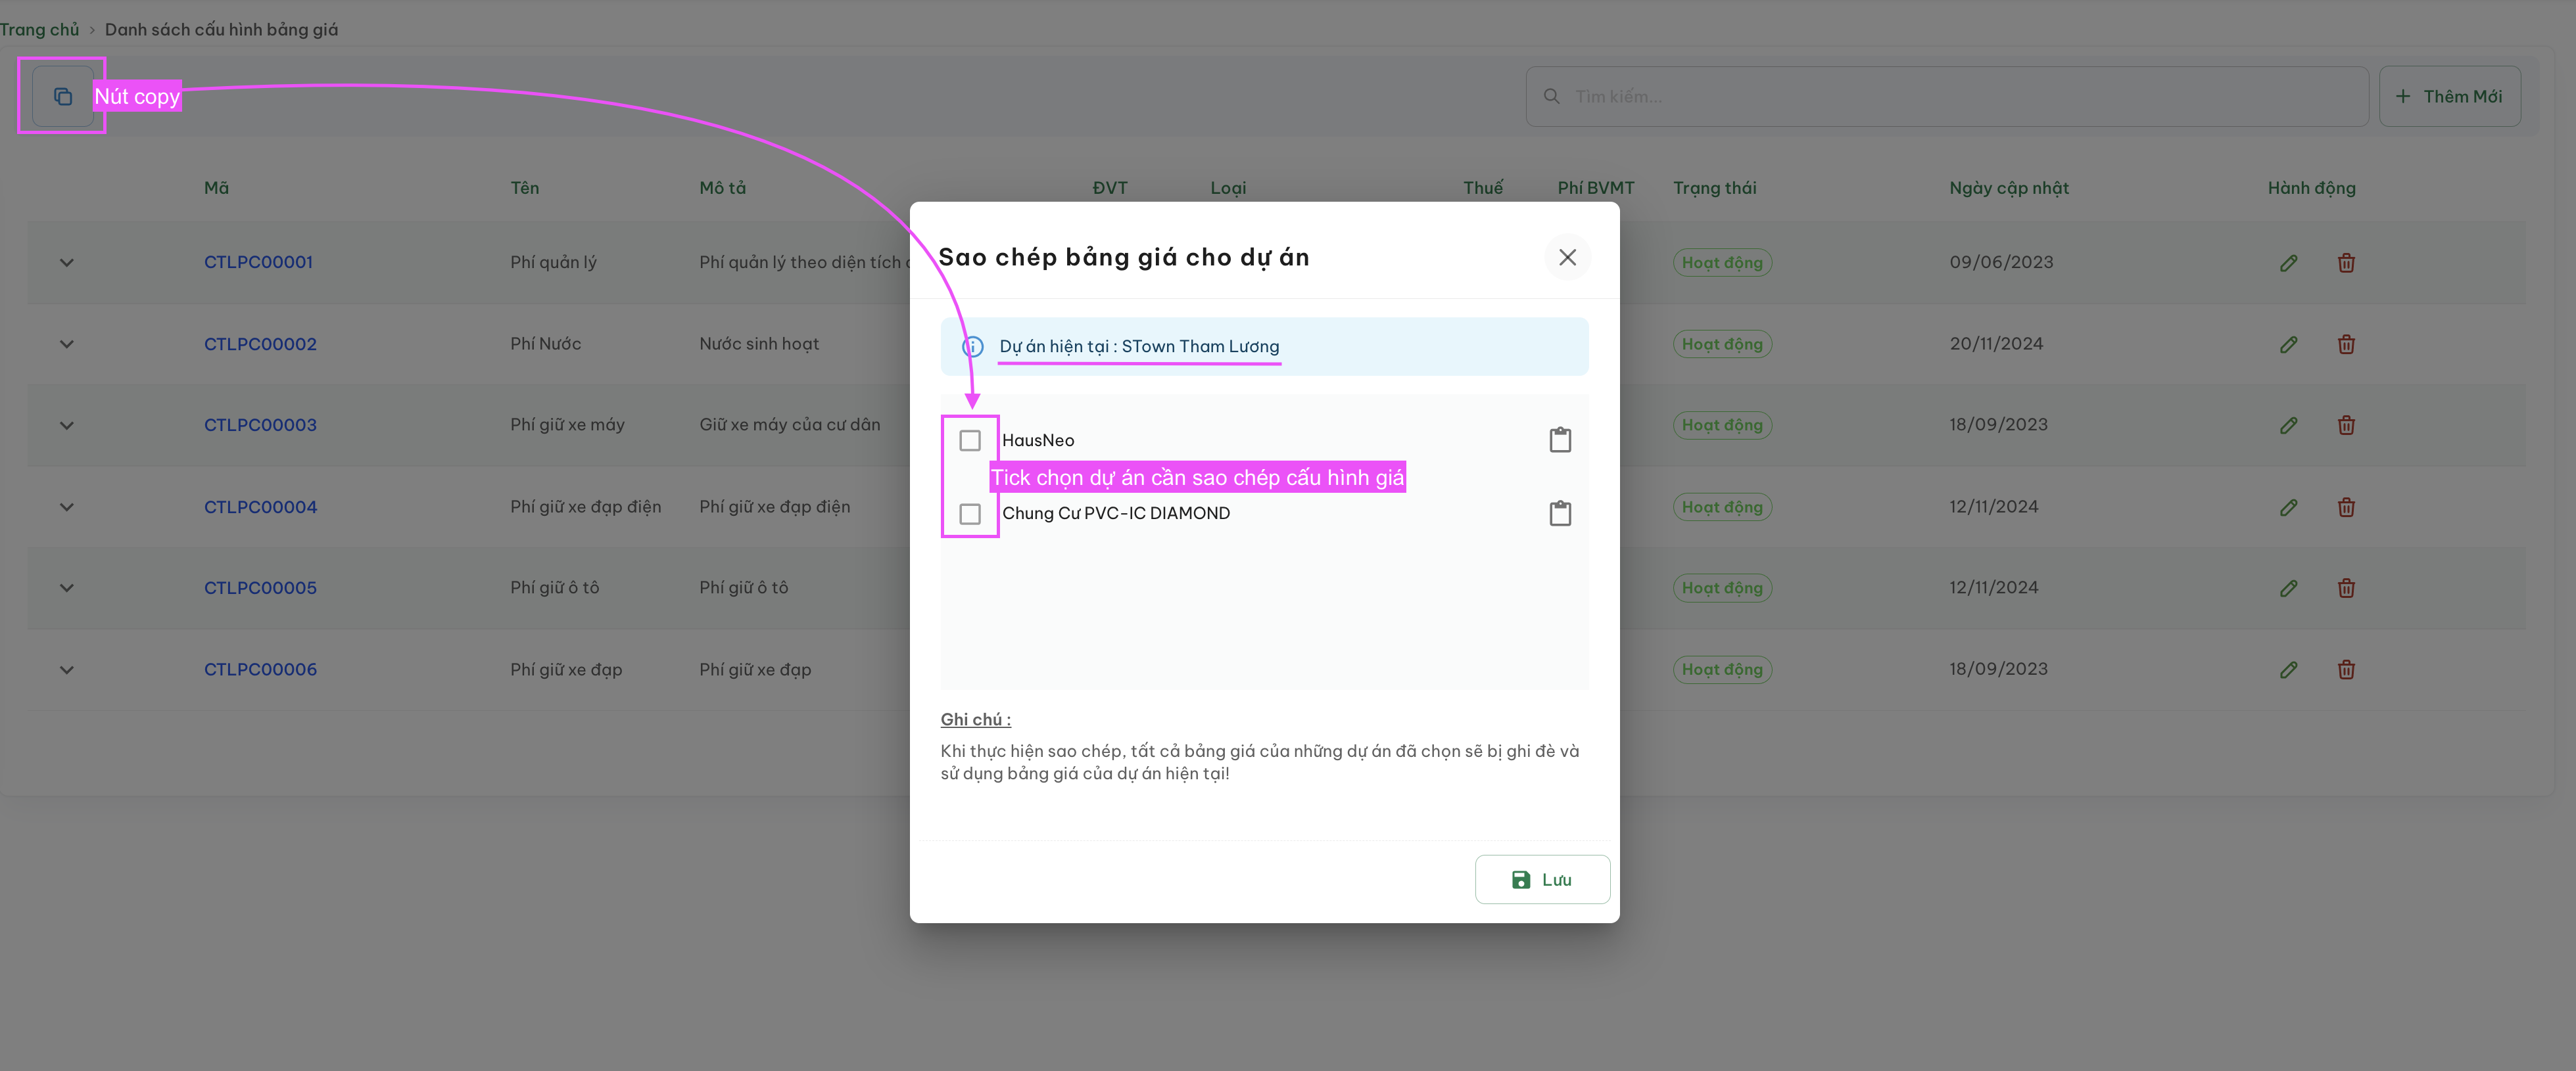Open the CTLPC00002 code link
The height and width of the screenshot is (1071, 2576).
[x=260, y=344]
